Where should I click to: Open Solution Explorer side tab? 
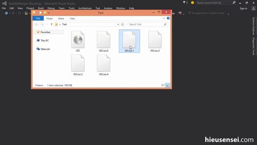(x=253, y=26)
